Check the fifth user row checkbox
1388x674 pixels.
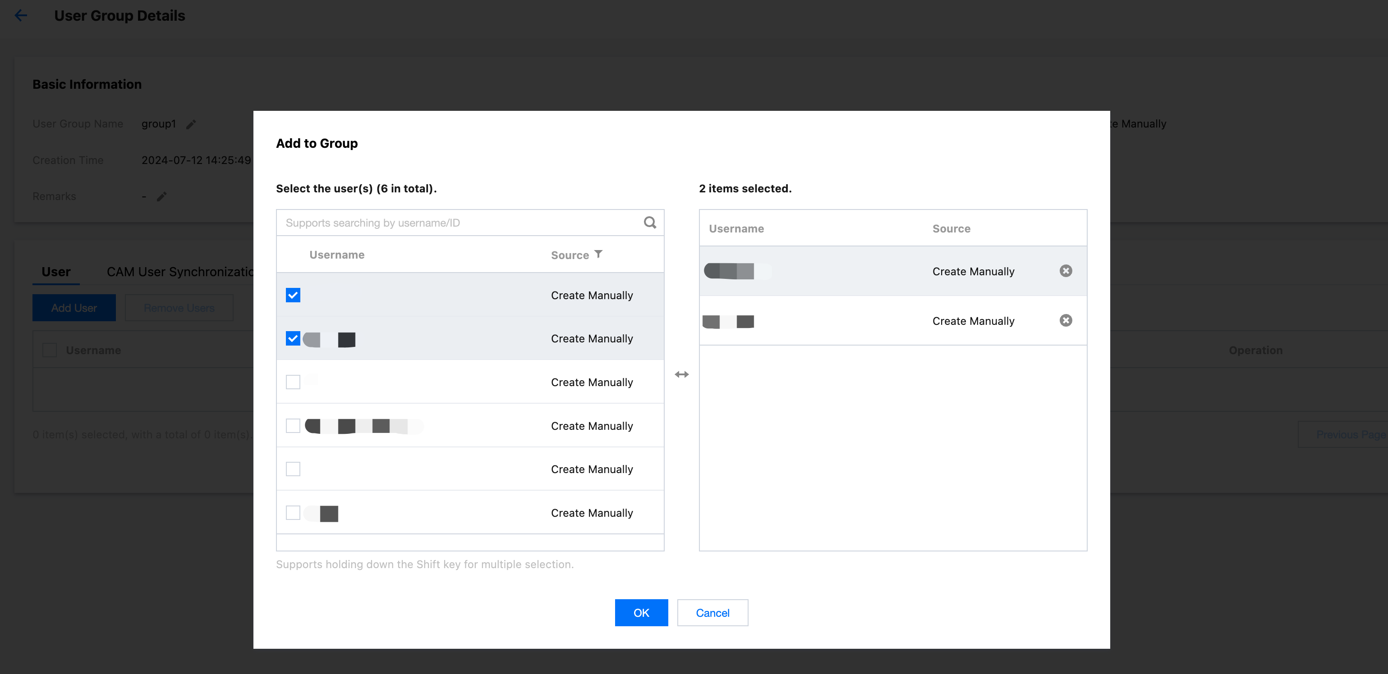click(293, 469)
